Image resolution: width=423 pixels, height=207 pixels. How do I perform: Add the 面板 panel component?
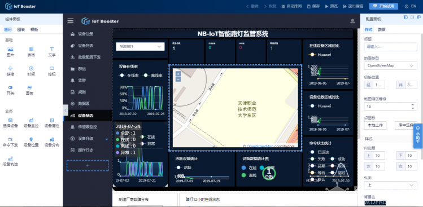(x=30, y=90)
